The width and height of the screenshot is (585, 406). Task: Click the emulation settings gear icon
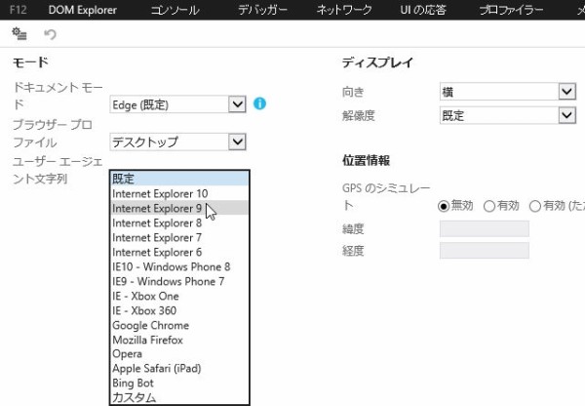coord(19,33)
